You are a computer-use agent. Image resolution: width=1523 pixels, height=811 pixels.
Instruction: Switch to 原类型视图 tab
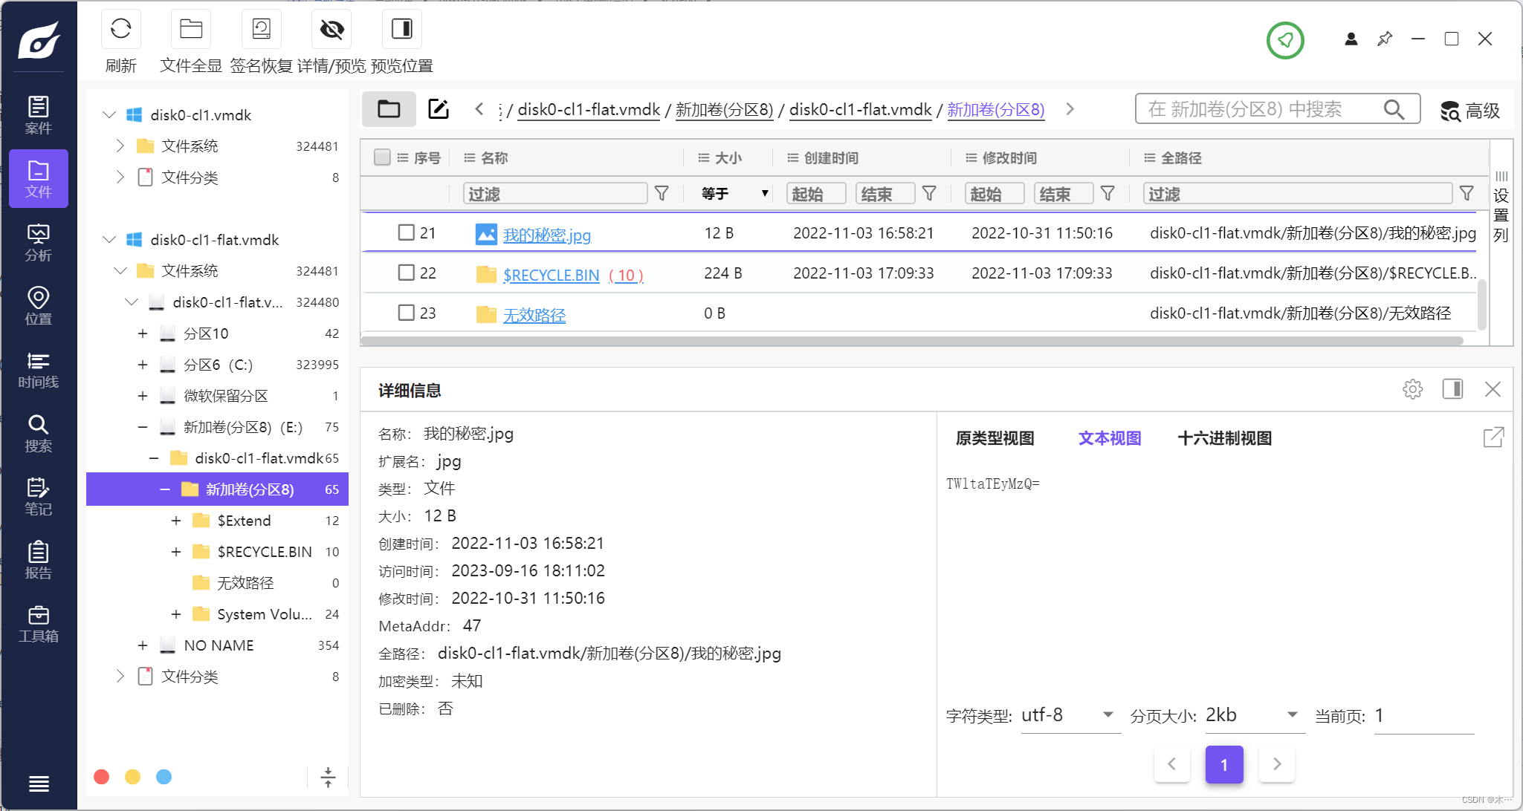coord(995,438)
